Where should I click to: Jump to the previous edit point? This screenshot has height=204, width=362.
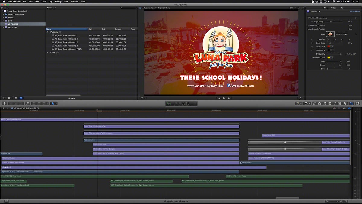click(x=218, y=98)
